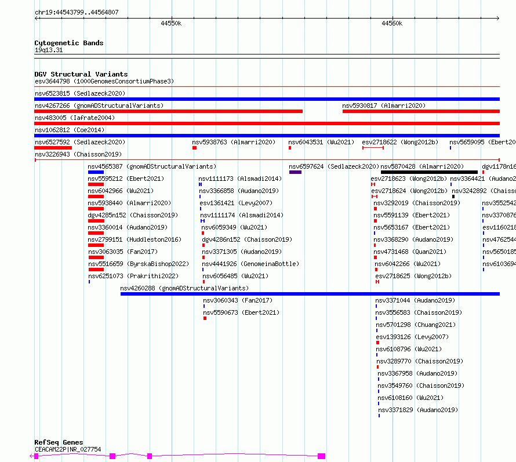Open the dgv4285n152 Chaisson2019 variant
This screenshot has height=462, width=516.
133,215
